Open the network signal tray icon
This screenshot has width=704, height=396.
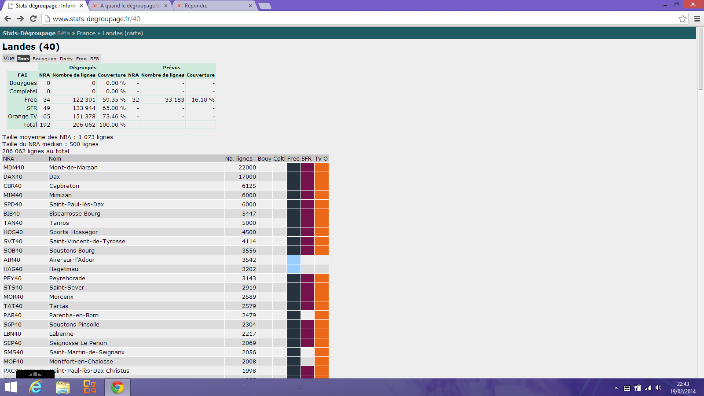(648, 388)
